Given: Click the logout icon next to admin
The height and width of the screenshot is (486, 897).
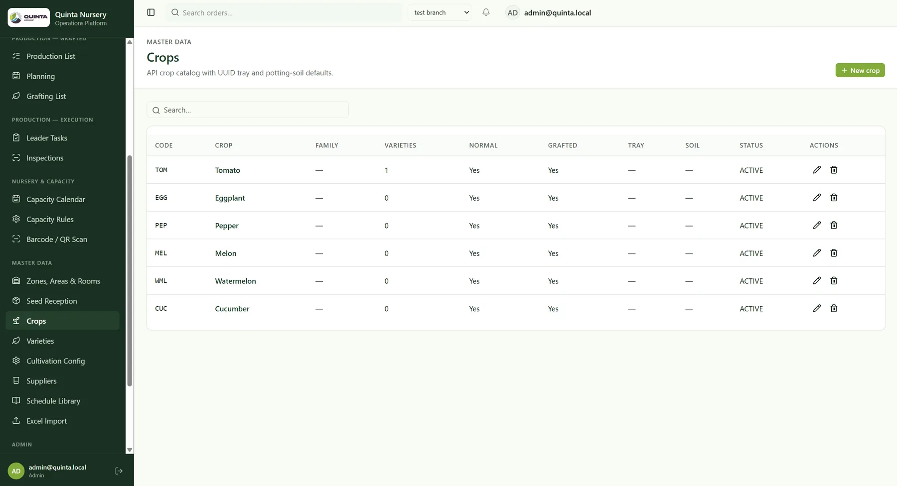Looking at the screenshot, I should (119, 471).
